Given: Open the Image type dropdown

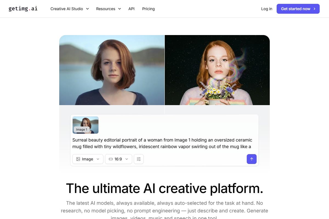Looking at the screenshot, I should coord(88,159).
